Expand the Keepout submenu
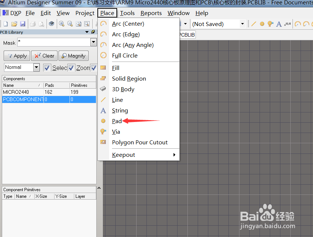This screenshot has width=313, height=237. pyautogui.click(x=174, y=155)
